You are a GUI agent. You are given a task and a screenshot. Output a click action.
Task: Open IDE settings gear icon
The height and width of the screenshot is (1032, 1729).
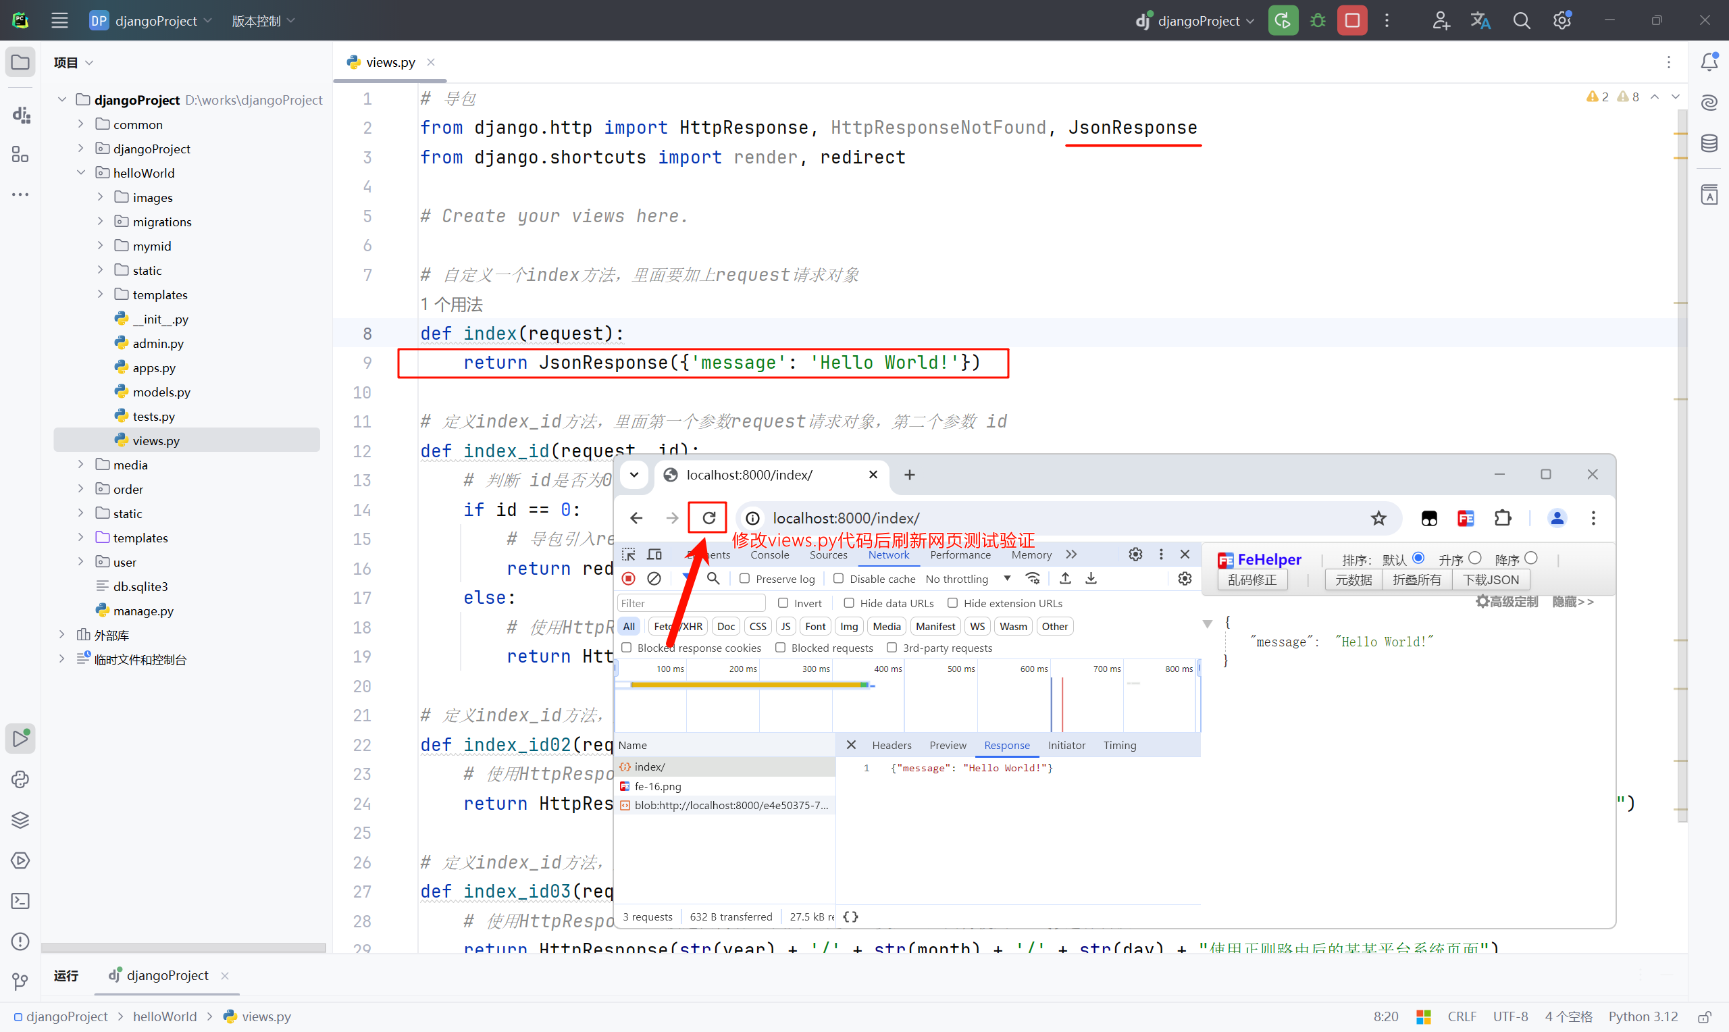(x=1562, y=20)
